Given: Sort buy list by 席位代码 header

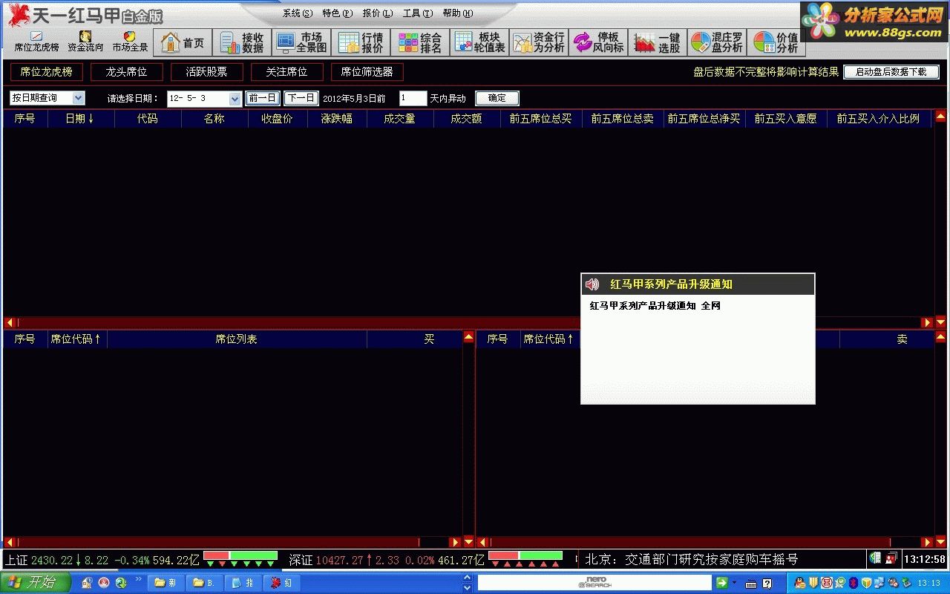Looking at the screenshot, I should coord(77,339).
